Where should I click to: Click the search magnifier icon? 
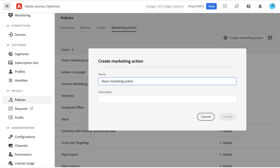pos(237,6)
